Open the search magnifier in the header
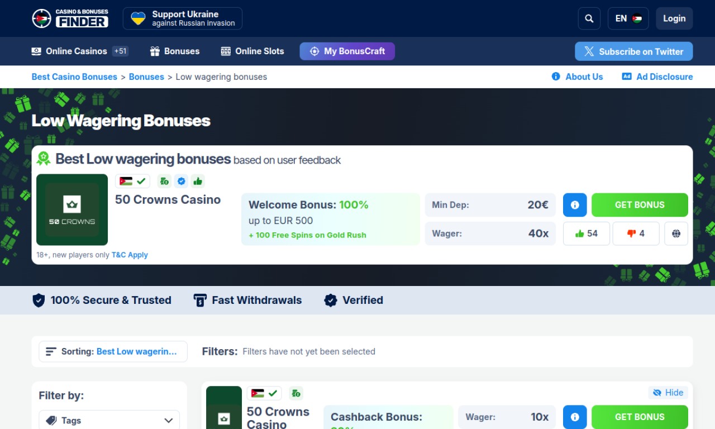This screenshot has width=715, height=429. click(589, 18)
